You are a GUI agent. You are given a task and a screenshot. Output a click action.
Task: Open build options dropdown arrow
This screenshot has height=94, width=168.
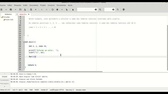click(62, 10)
